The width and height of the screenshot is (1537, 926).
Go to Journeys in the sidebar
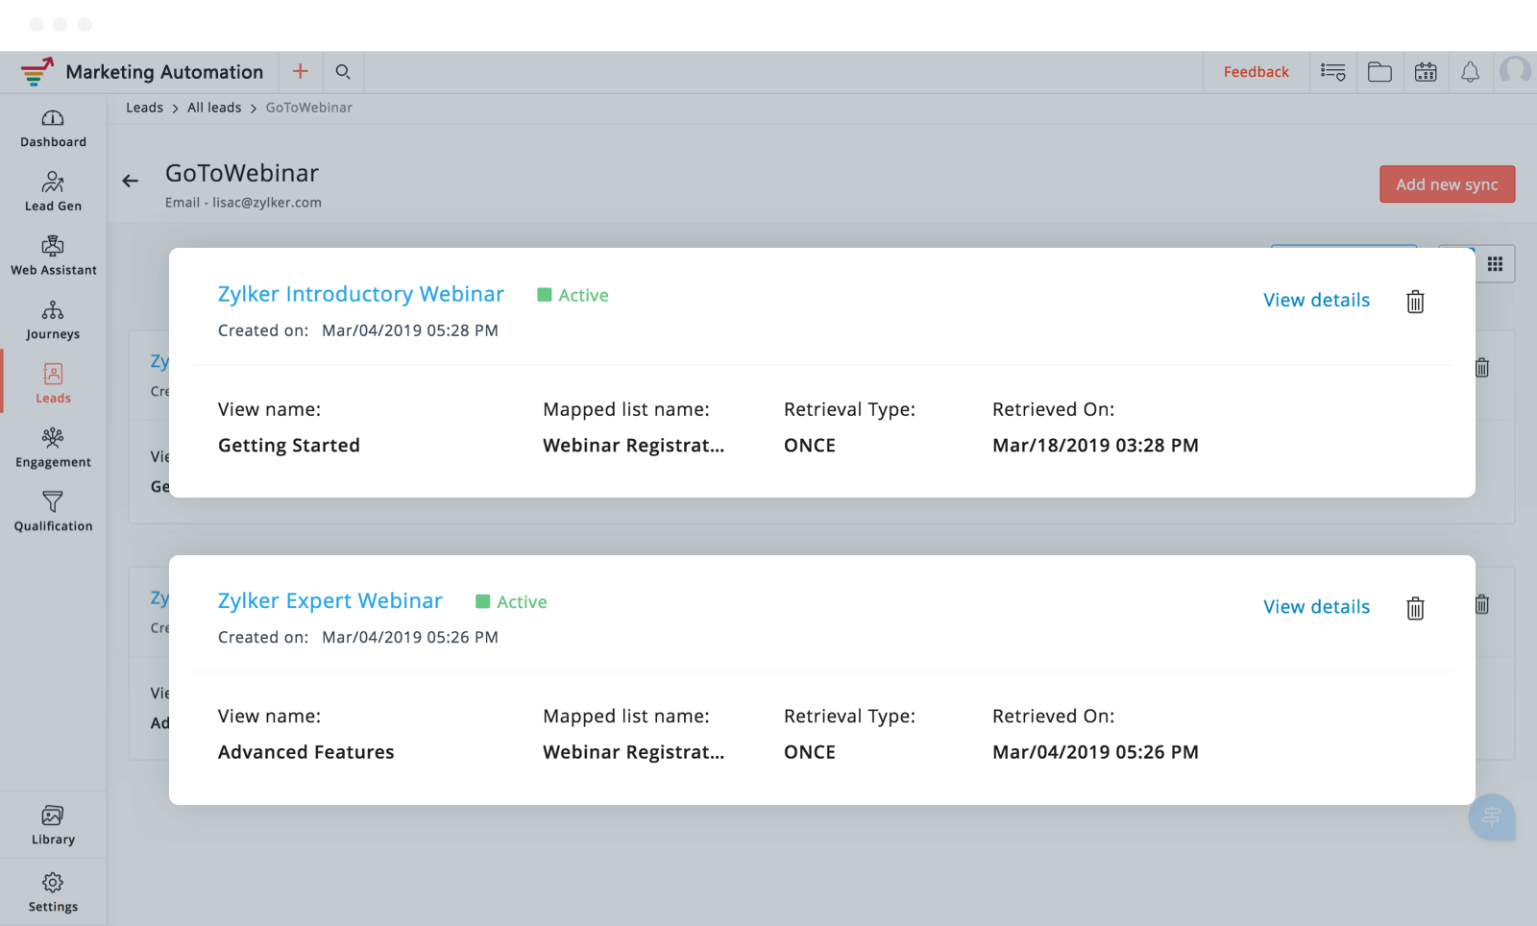coord(53,320)
